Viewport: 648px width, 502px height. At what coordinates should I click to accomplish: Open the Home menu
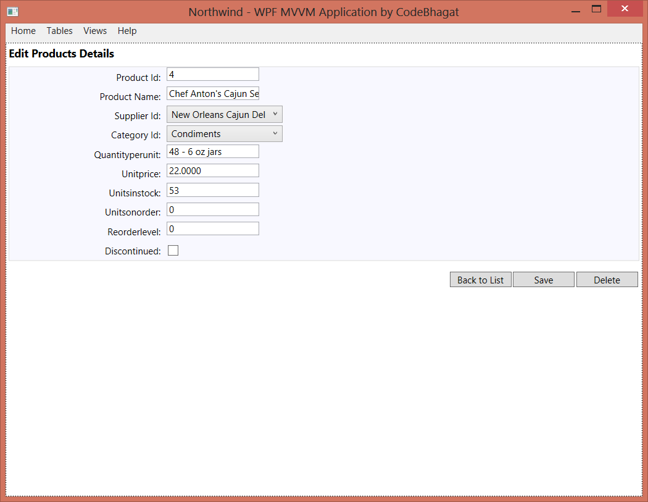(x=23, y=31)
